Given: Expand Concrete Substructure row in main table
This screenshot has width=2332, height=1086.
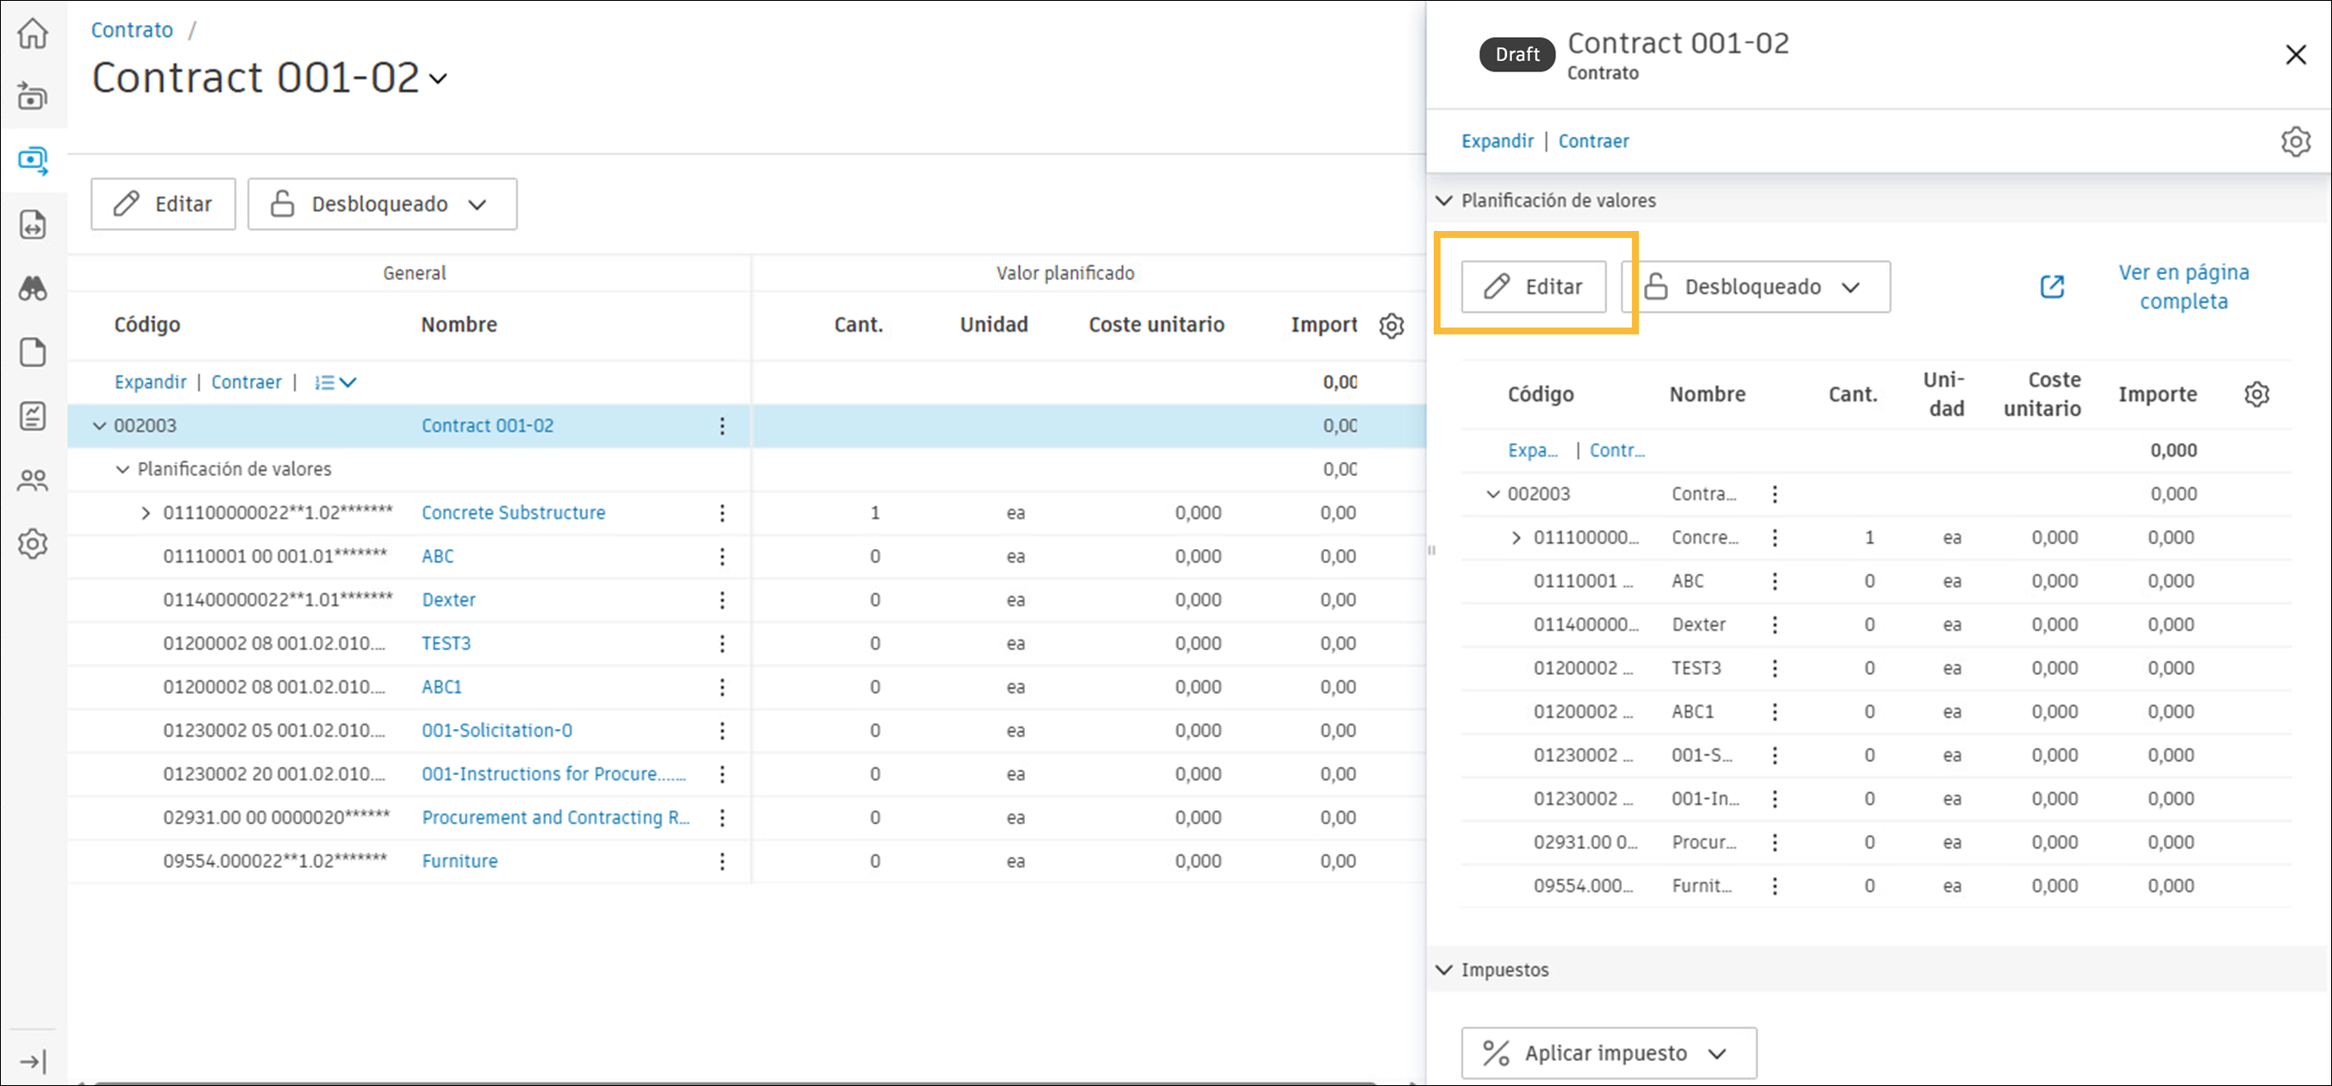Looking at the screenshot, I should point(146,513).
